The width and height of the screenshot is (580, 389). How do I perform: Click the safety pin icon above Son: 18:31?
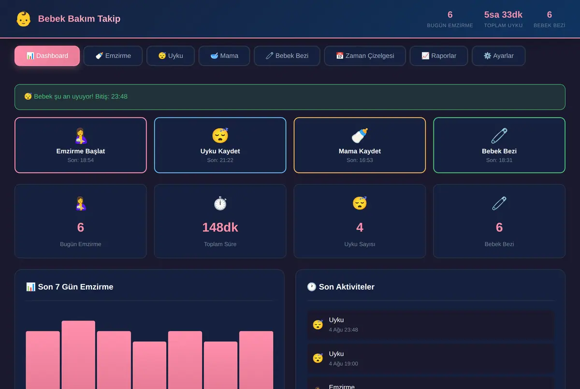(x=499, y=136)
